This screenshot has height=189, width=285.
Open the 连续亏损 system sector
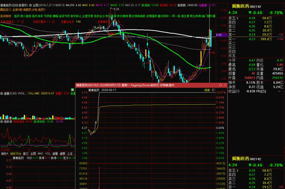coord(64,16)
